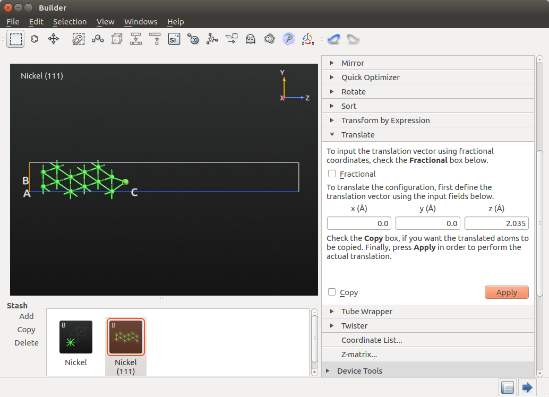The width and height of the screenshot is (549, 397).
Task: Click the blue right-arrow send icon
Action: point(527,387)
